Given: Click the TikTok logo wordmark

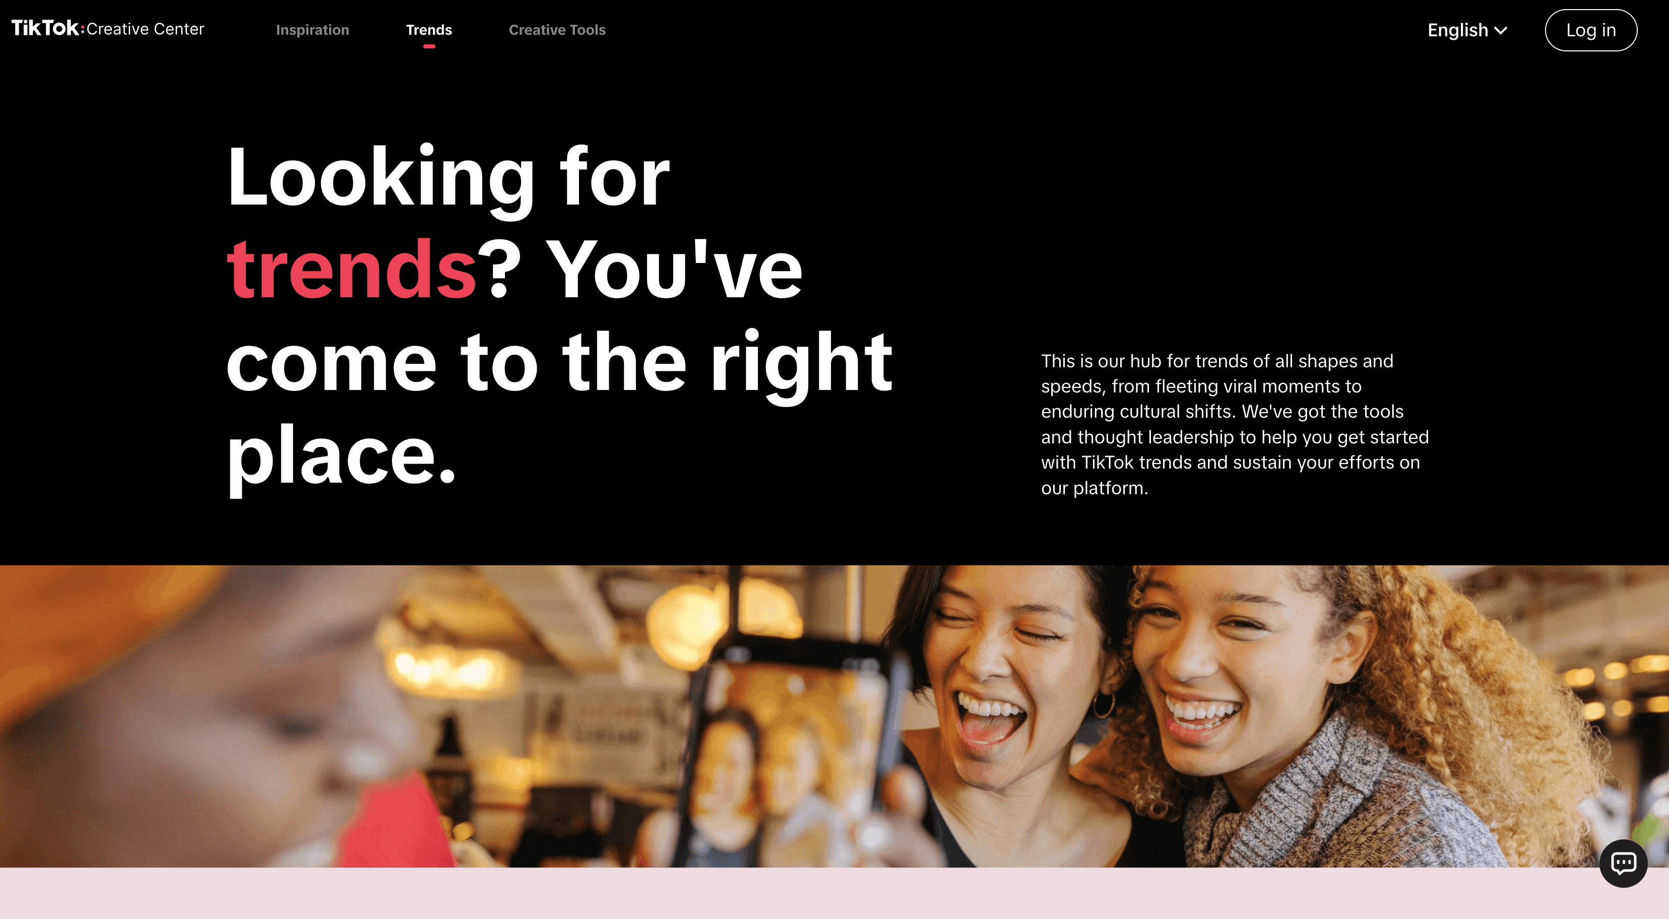Looking at the screenshot, I should click(45, 28).
